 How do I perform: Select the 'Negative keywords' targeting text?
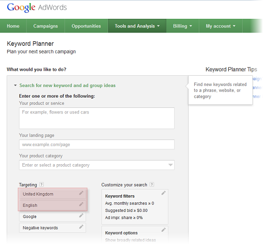(40, 228)
